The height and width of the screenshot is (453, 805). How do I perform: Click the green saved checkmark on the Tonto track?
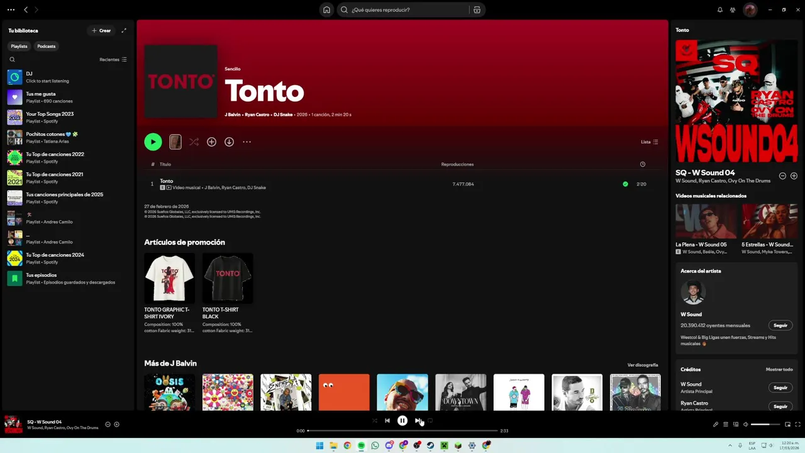point(625,184)
